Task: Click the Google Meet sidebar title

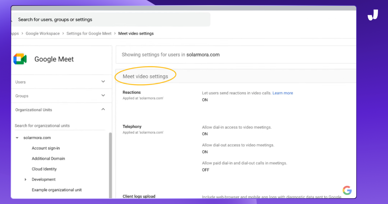Action: (x=54, y=59)
